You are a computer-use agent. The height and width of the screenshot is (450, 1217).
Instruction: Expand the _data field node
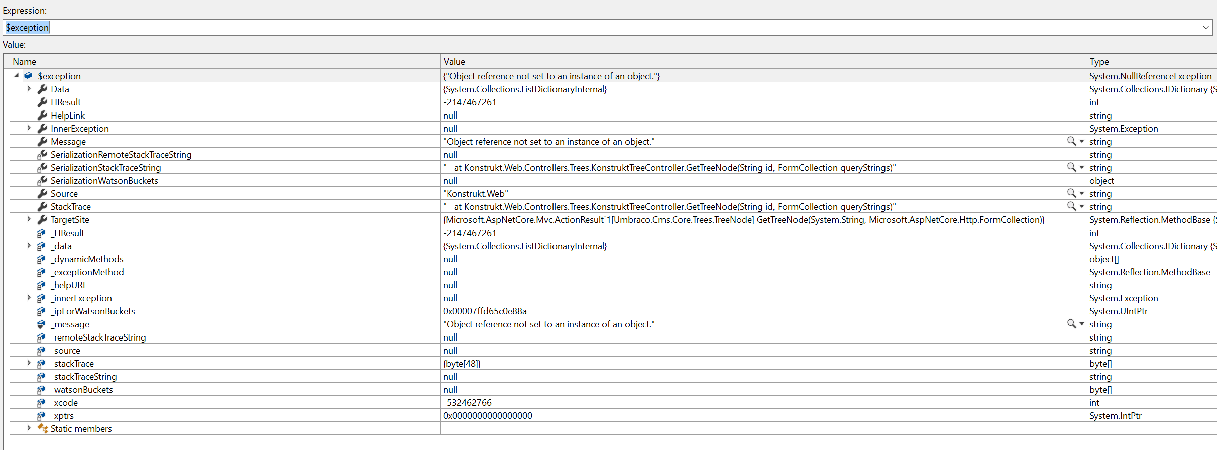coord(29,246)
